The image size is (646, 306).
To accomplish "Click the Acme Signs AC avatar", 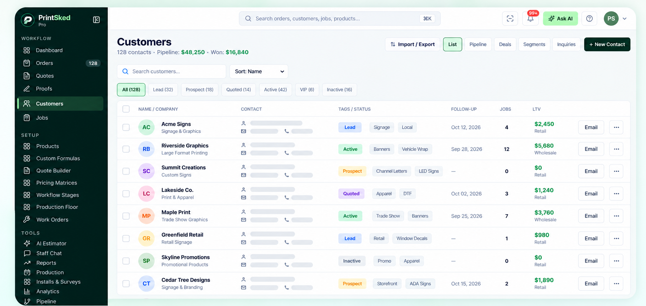I will coord(147,127).
